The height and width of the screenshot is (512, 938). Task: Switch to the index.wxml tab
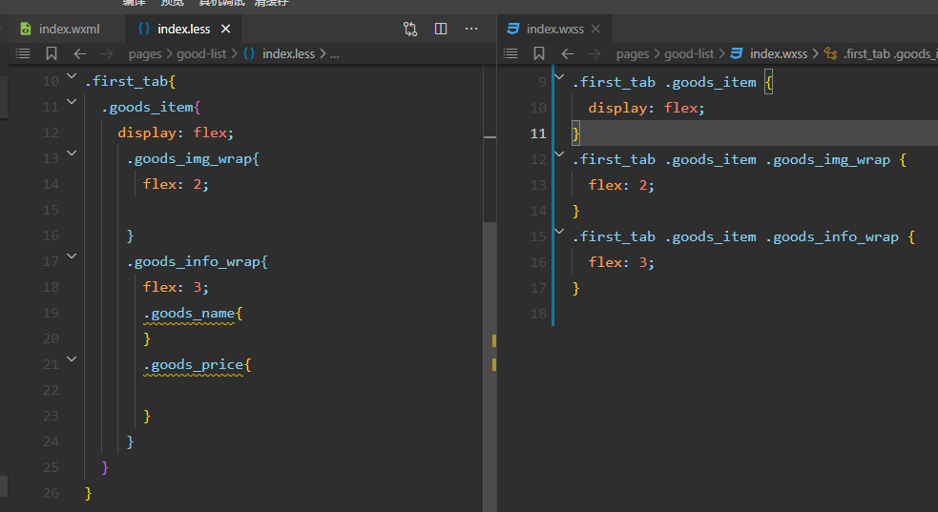click(x=61, y=29)
